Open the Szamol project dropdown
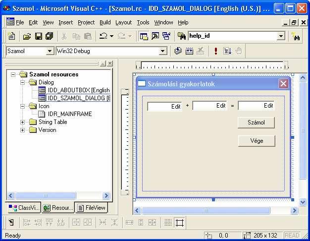Image resolution: width=310 pixels, height=241 pixels. coord(50,51)
